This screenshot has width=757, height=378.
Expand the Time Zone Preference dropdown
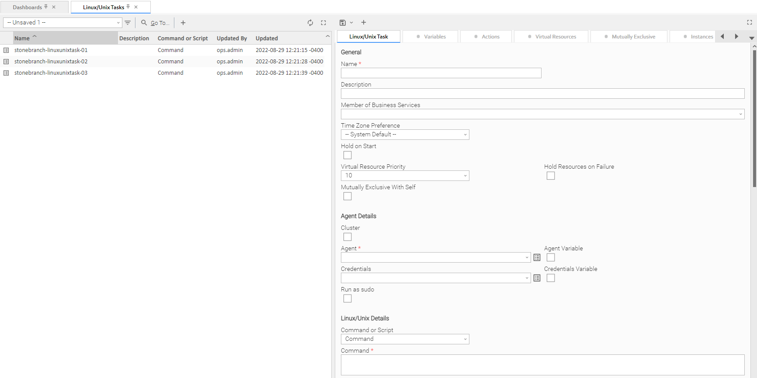pos(405,135)
